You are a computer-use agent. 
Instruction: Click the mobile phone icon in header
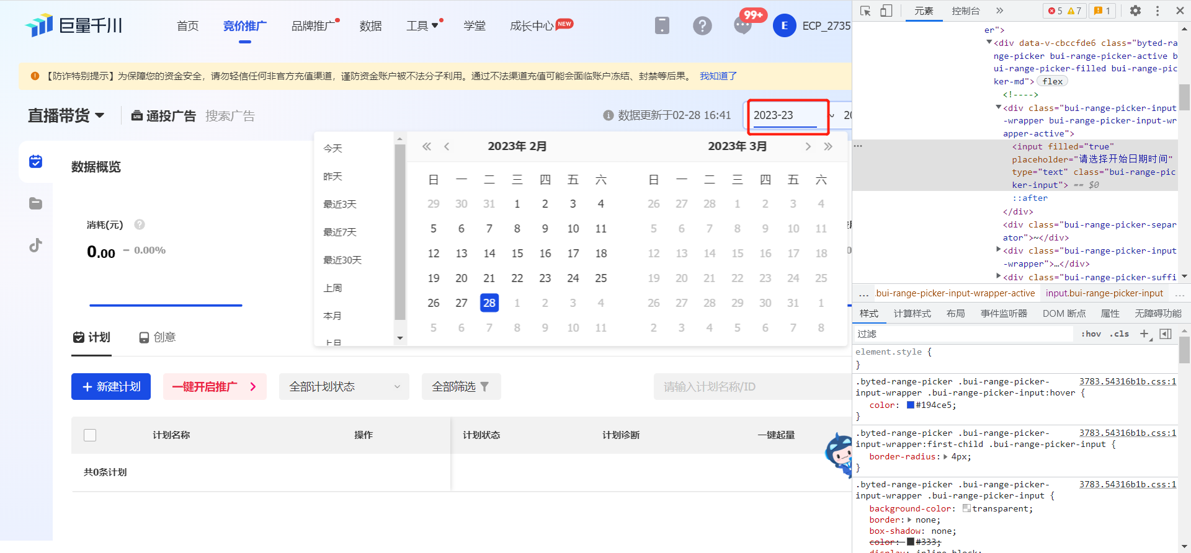coord(662,25)
